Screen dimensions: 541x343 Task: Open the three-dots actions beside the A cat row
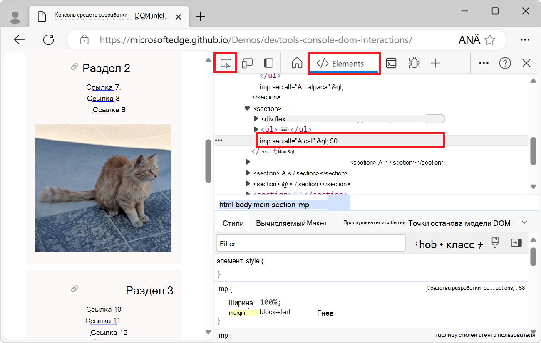218,141
